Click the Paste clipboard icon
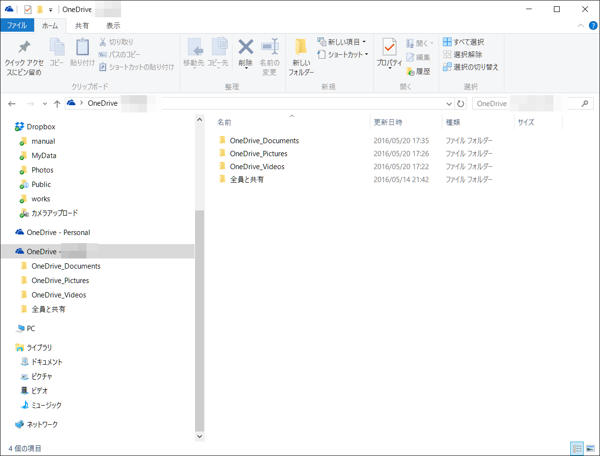This screenshot has height=456, width=600. pyautogui.click(x=83, y=48)
